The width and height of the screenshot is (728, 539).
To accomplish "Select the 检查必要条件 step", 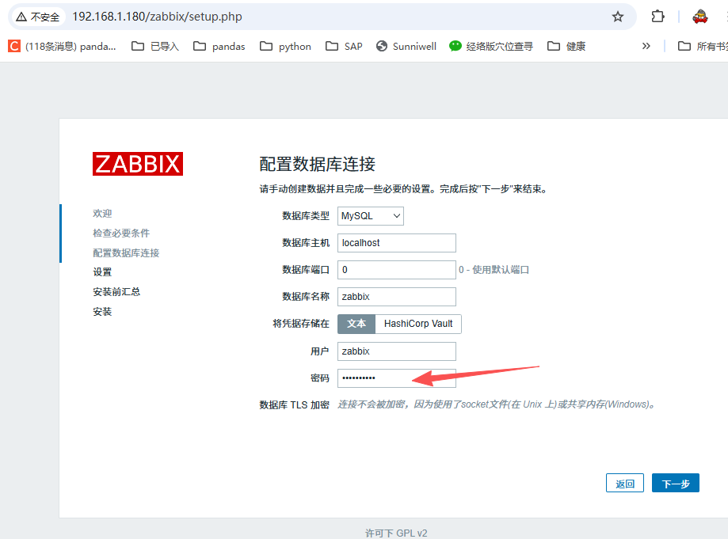I will click(x=121, y=233).
